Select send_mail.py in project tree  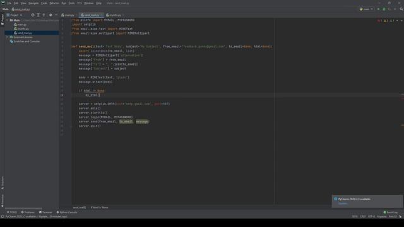[23, 33]
